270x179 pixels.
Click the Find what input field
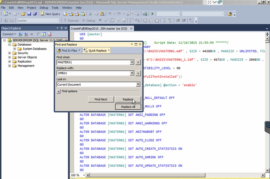[x=93, y=62]
